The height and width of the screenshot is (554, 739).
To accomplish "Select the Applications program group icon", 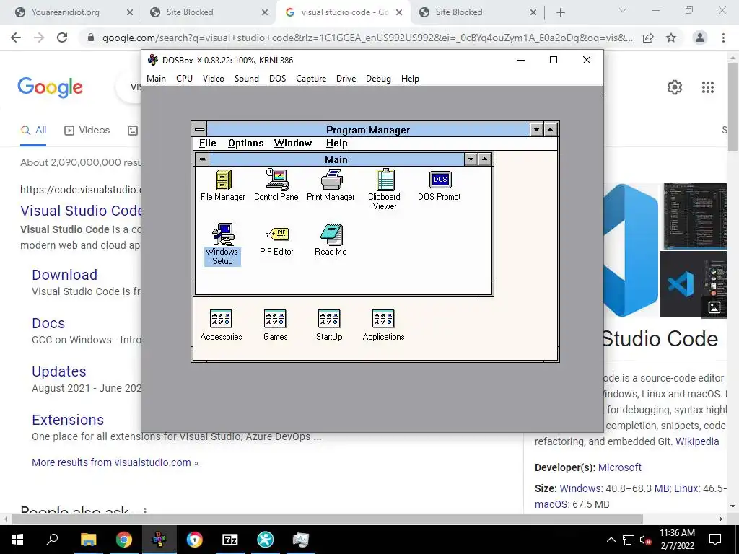I will tap(383, 325).
